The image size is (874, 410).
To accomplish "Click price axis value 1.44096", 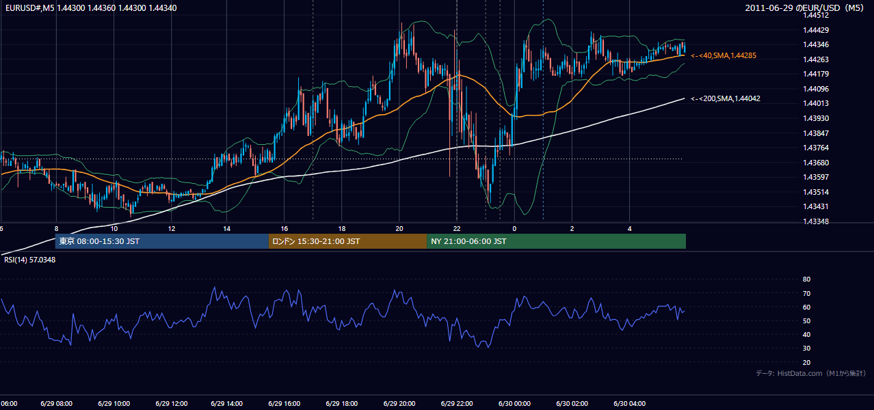I will pyautogui.click(x=816, y=89).
